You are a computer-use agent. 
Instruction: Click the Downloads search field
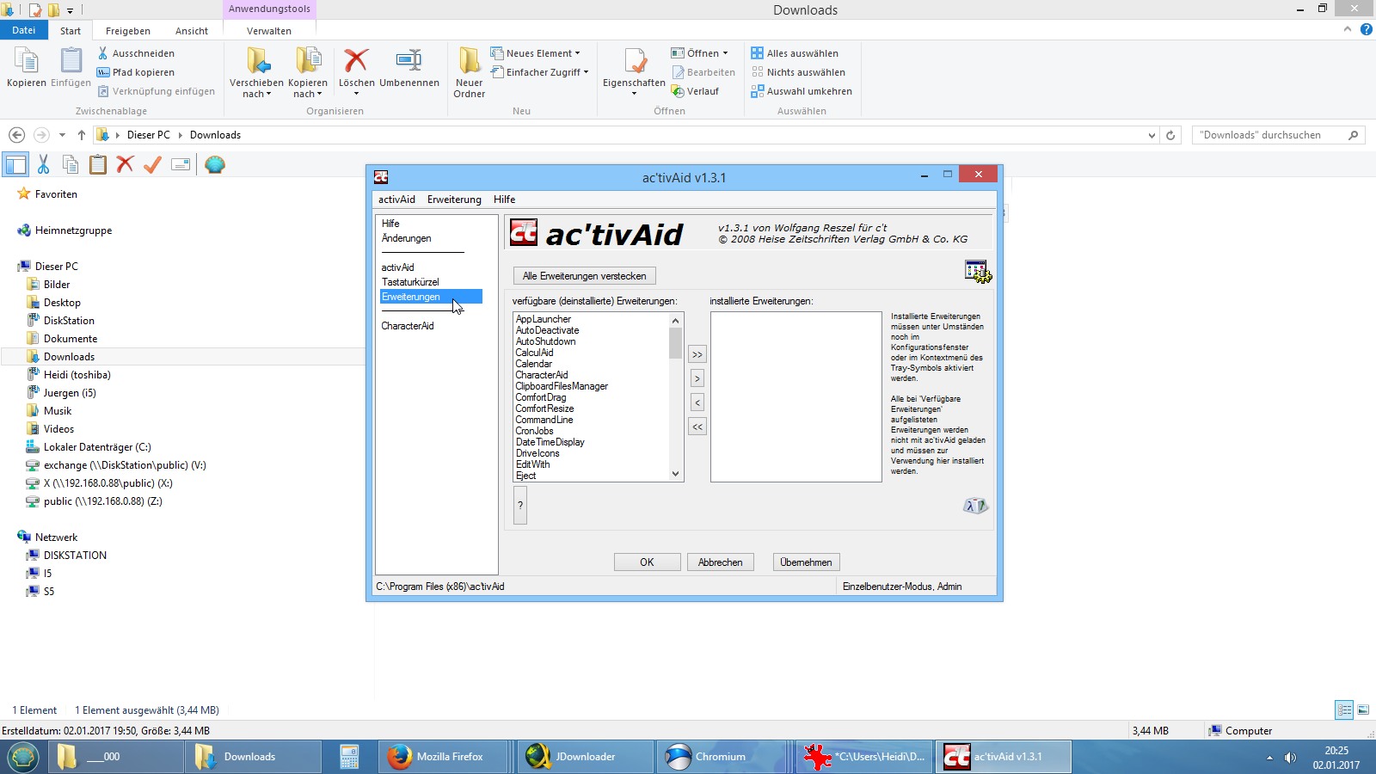tap(1279, 135)
